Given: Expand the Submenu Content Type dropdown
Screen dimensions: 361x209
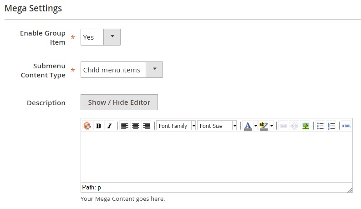Looking at the screenshot, I should [122, 70].
